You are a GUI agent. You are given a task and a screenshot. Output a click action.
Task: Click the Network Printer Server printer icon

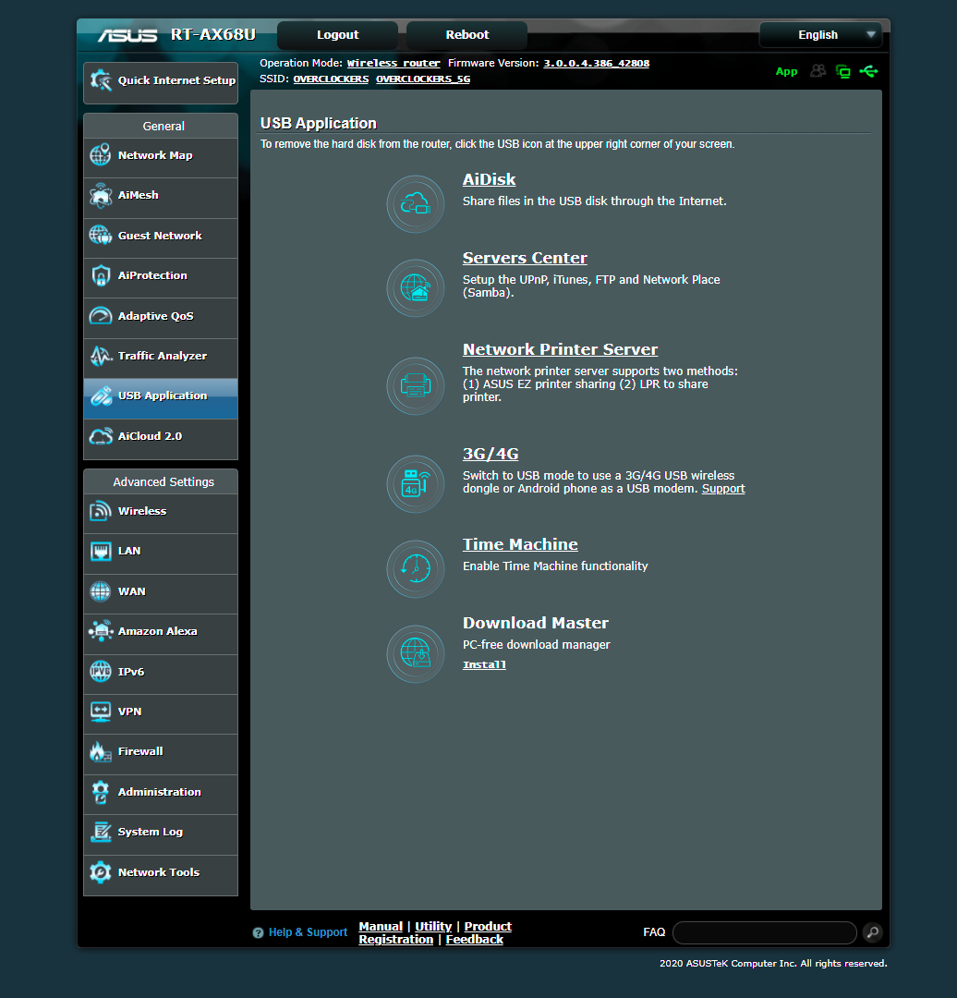[x=416, y=386]
